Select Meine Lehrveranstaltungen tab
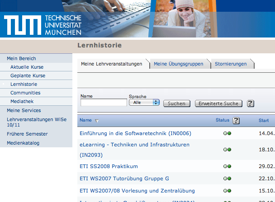 pos(111,64)
